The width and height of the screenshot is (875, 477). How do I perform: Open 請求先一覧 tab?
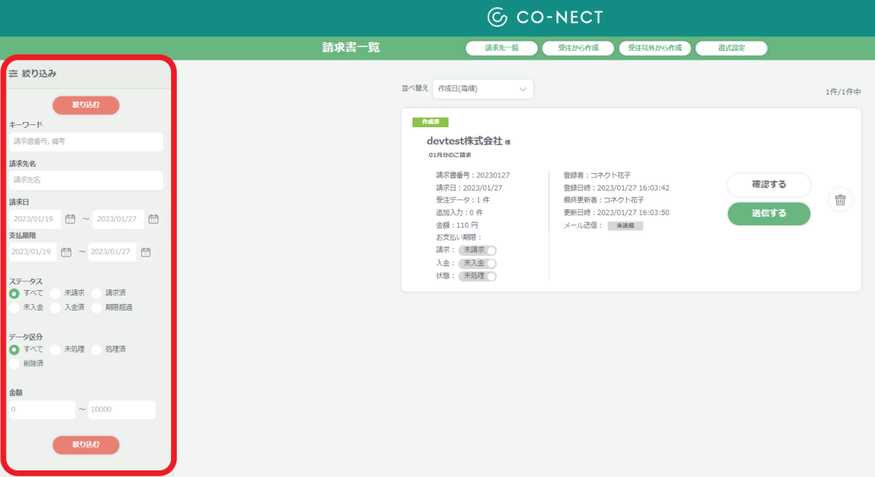pos(502,48)
